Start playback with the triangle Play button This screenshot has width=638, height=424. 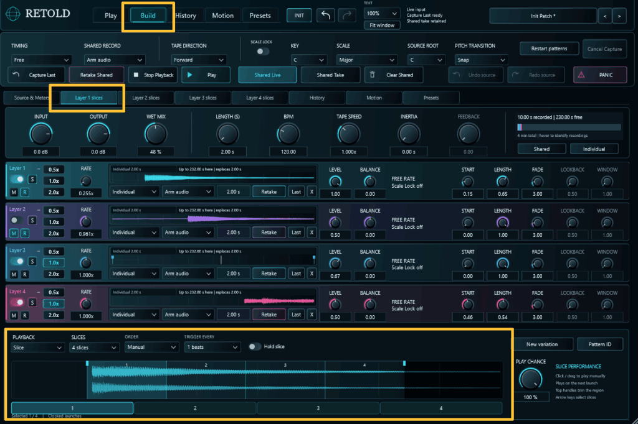click(206, 75)
